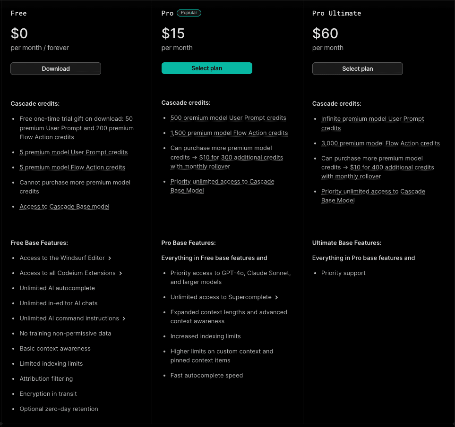Click the Download button for Free plan
The width and height of the screenshot is (455, 427).
point(56,69)
